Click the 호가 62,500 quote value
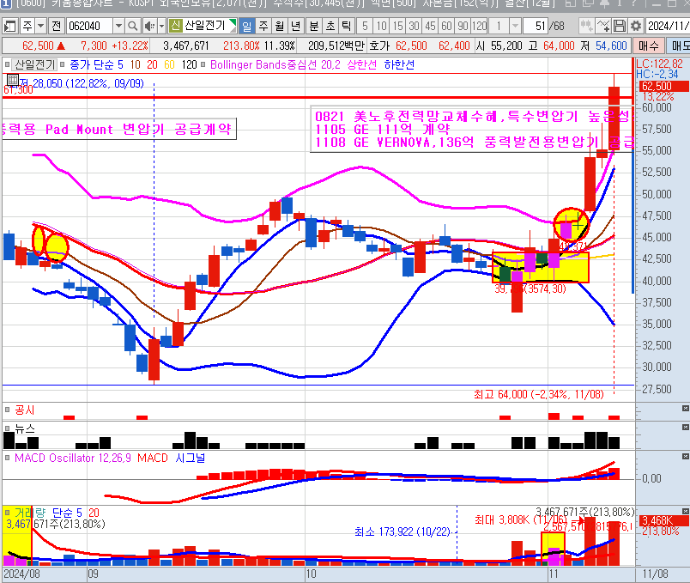Image resolution: width=690 pixels, height=583 pixels. 411,46
